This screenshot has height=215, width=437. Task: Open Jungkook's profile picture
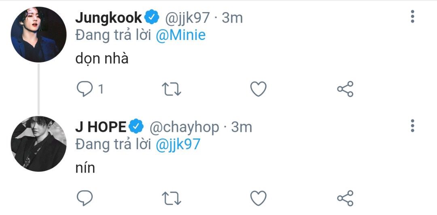38,35
